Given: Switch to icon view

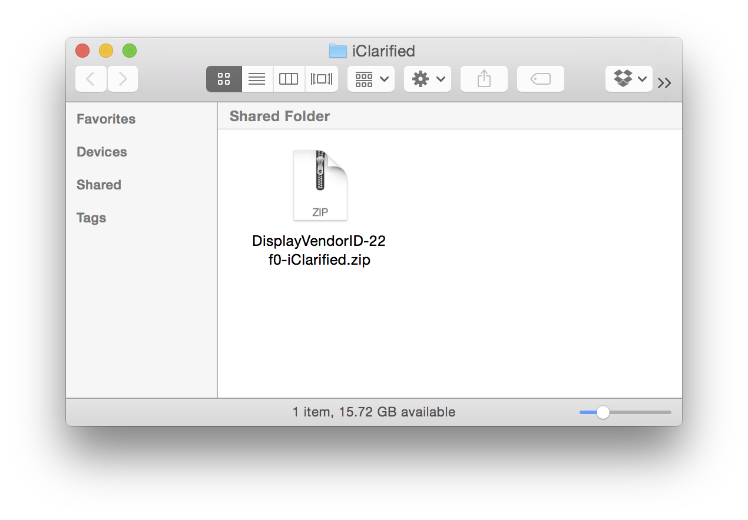Looking at the screenshot, I should click(224, 79).
